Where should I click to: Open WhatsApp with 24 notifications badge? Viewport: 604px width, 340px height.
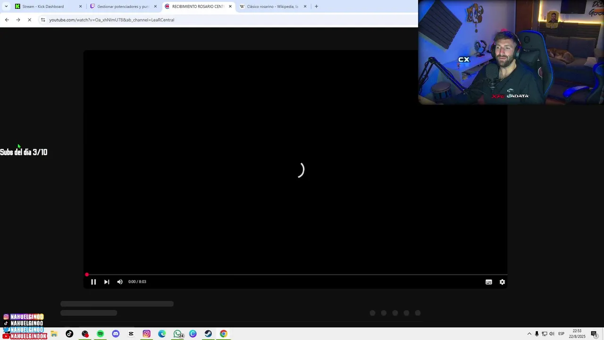point(178,334)
